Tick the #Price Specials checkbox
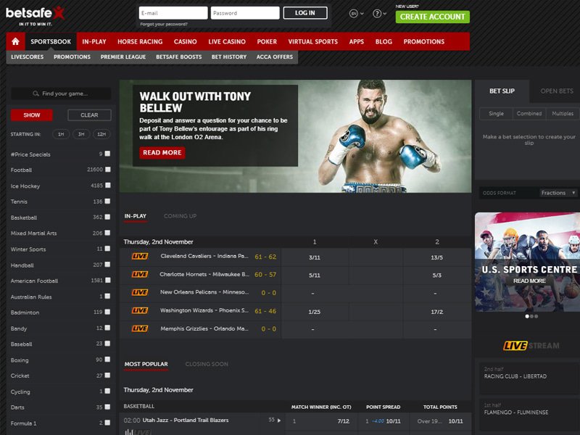 107,154
